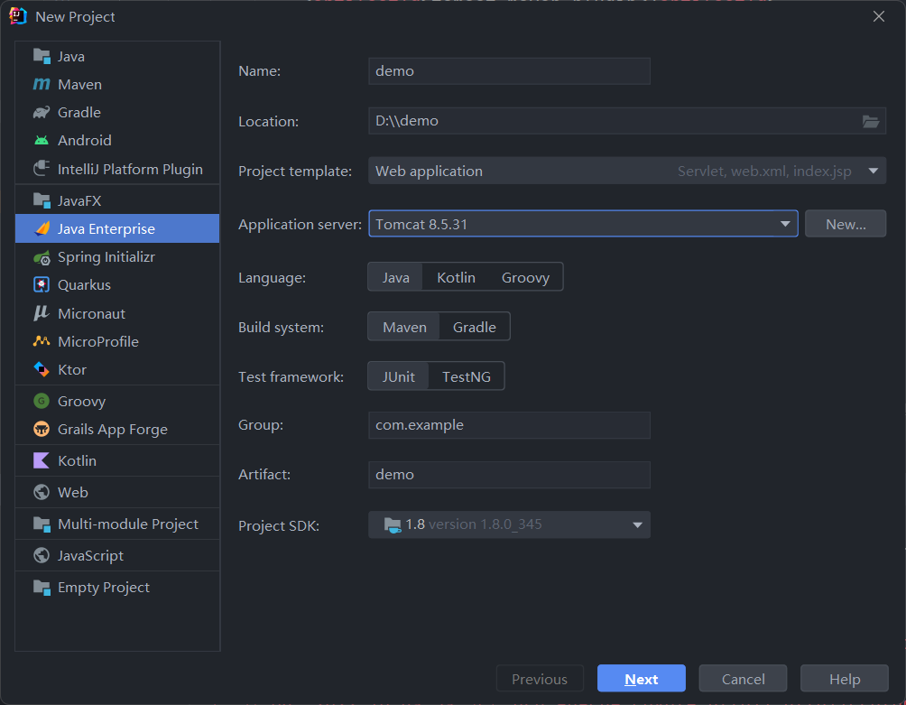Select the Micronaut label in the sidebar
Screen dimensions: 906x705
tap(91, 314)
